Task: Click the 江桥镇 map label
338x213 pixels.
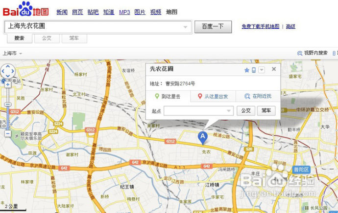Action: [x=212, y=185]
